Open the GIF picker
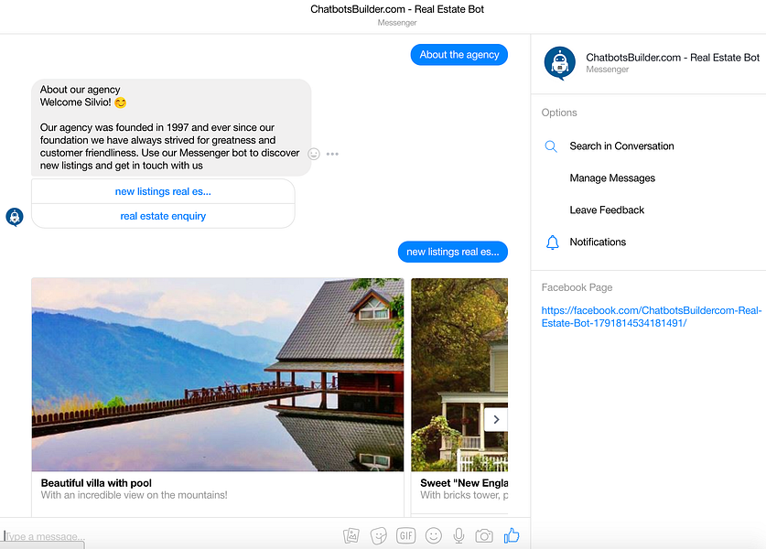766x549 pixels. pos(405,535)
